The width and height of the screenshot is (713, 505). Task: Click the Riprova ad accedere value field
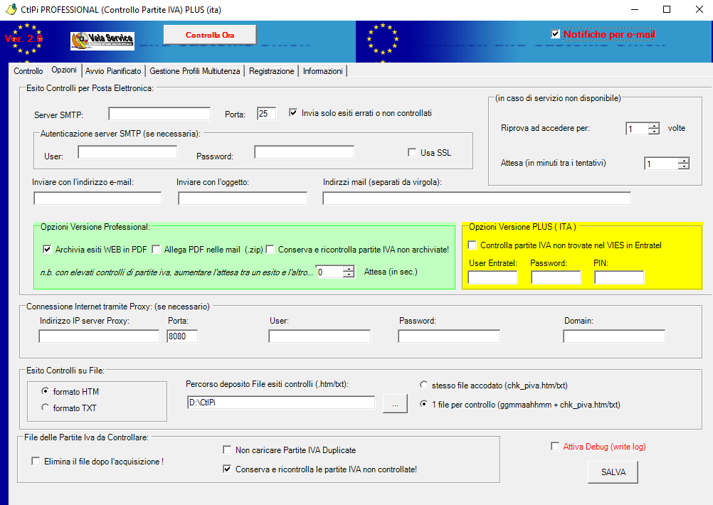point(638,129)
